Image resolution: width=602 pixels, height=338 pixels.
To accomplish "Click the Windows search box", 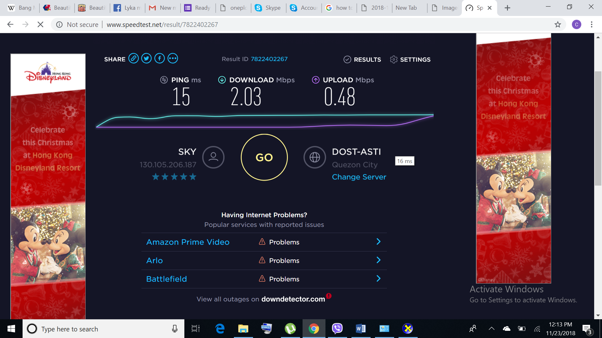I will (103, 329).
